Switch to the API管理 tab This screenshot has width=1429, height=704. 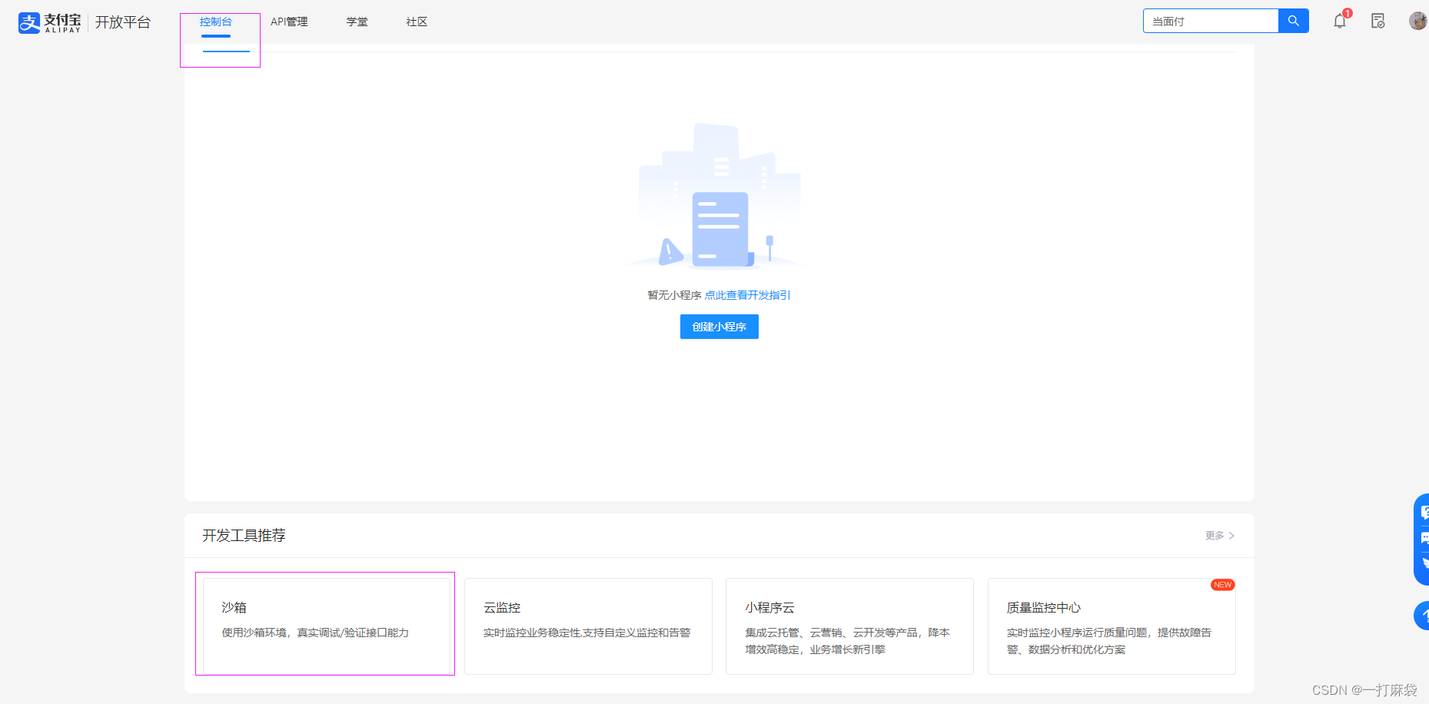point(288,22)
